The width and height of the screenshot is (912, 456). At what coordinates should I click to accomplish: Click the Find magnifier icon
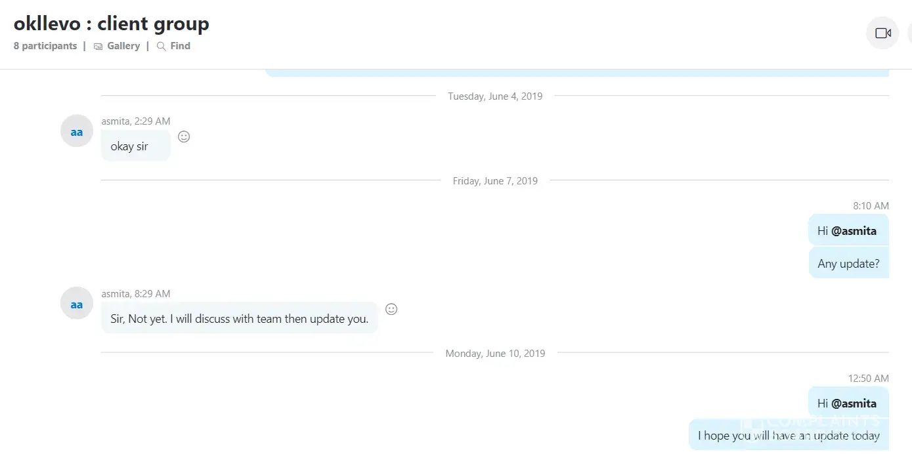click(161, 47)
